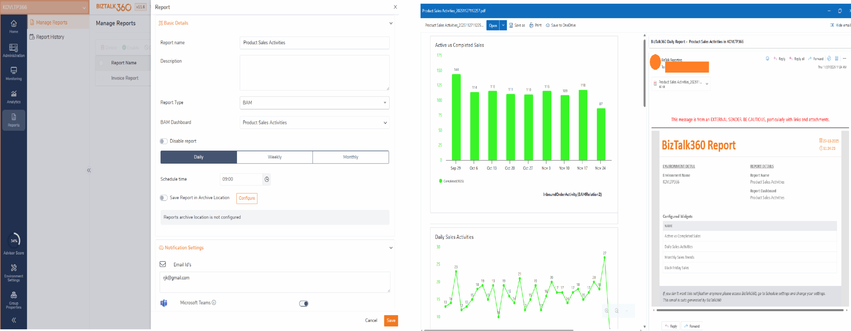Open the Administration sidebar icon
This screenshot has width=851, height=331.
[14, 50]
